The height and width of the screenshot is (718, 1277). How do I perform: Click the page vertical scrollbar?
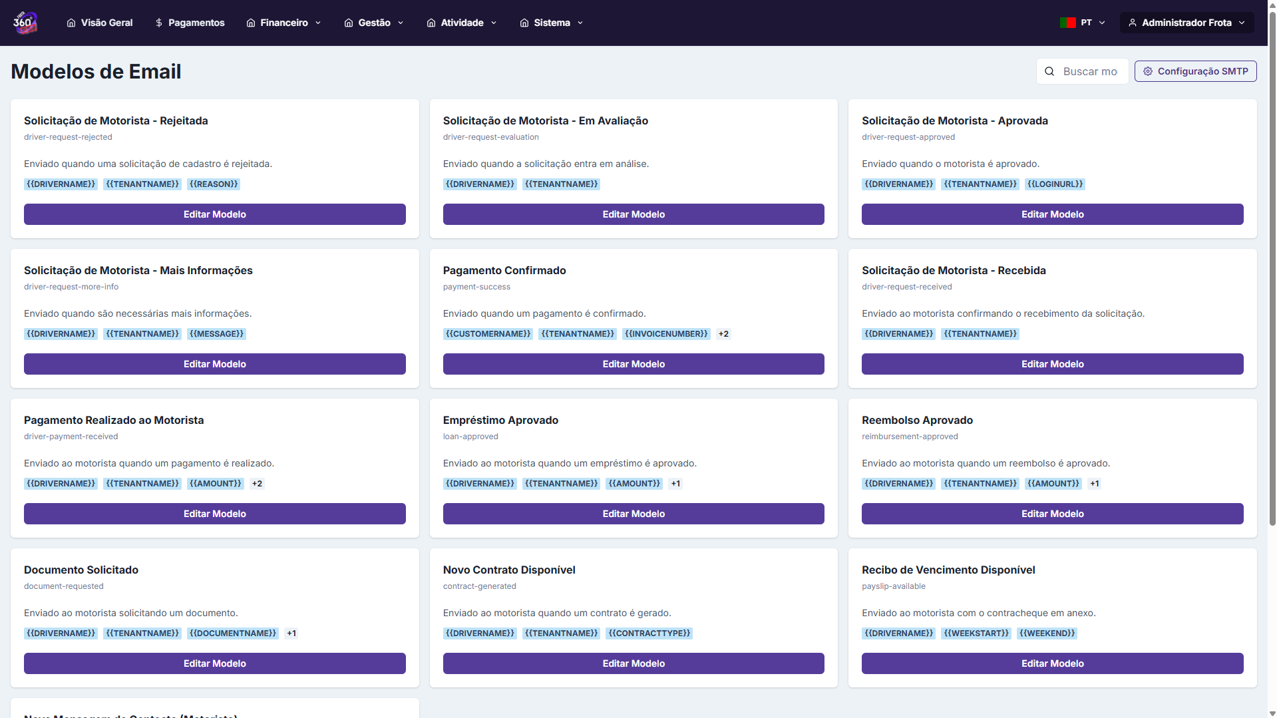[x=1272, y=266]
